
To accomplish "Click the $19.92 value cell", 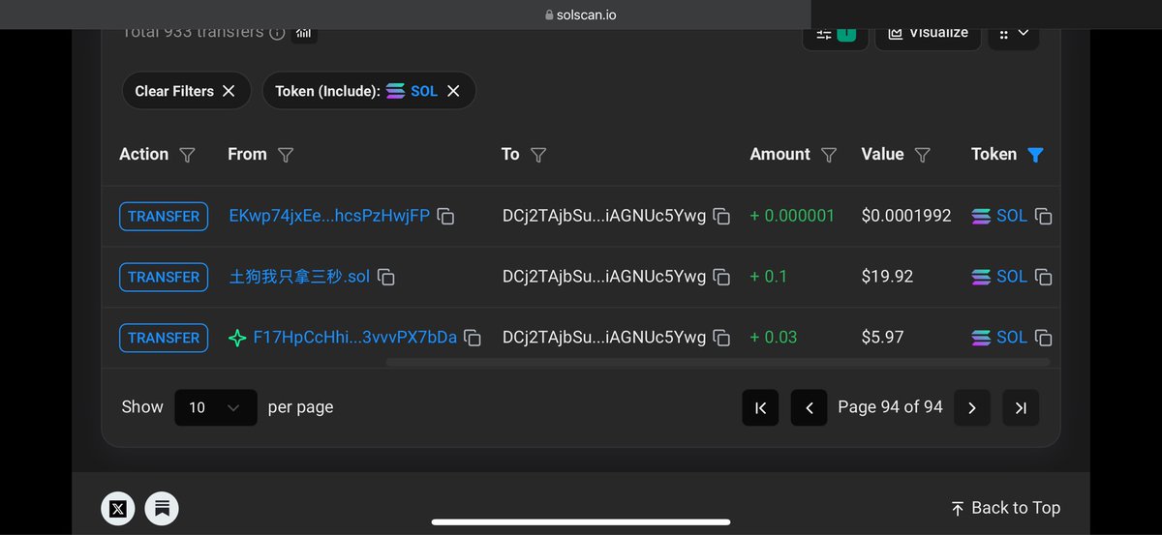I will coord(887,277).
